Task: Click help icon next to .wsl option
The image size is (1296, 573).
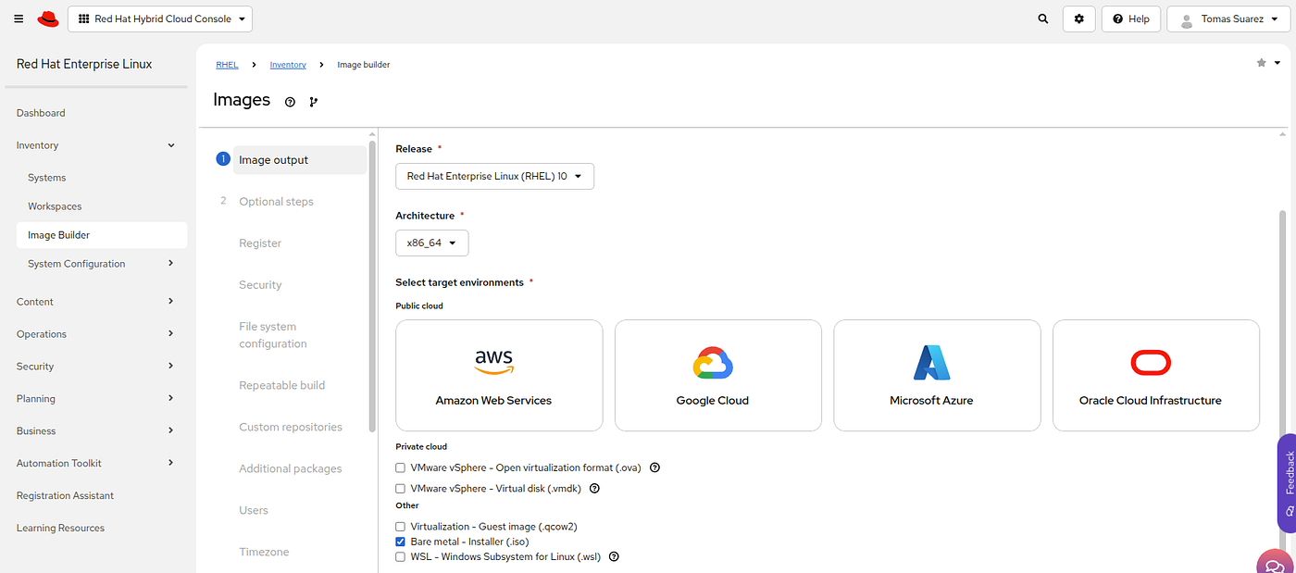Action: [x=614, y=557]
